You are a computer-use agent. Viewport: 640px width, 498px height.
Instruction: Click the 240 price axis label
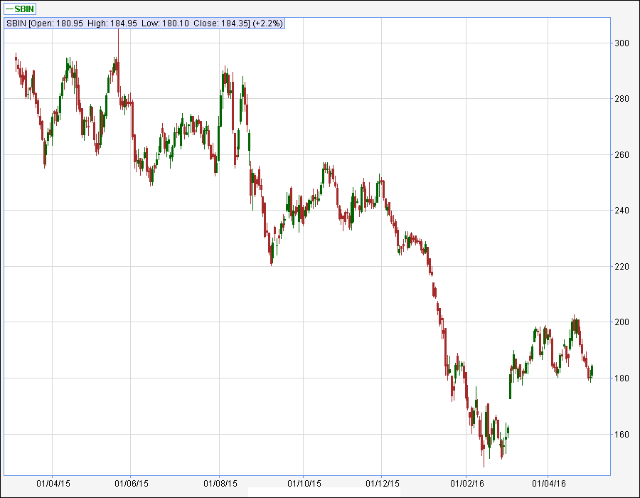click(x=622, y=211)
